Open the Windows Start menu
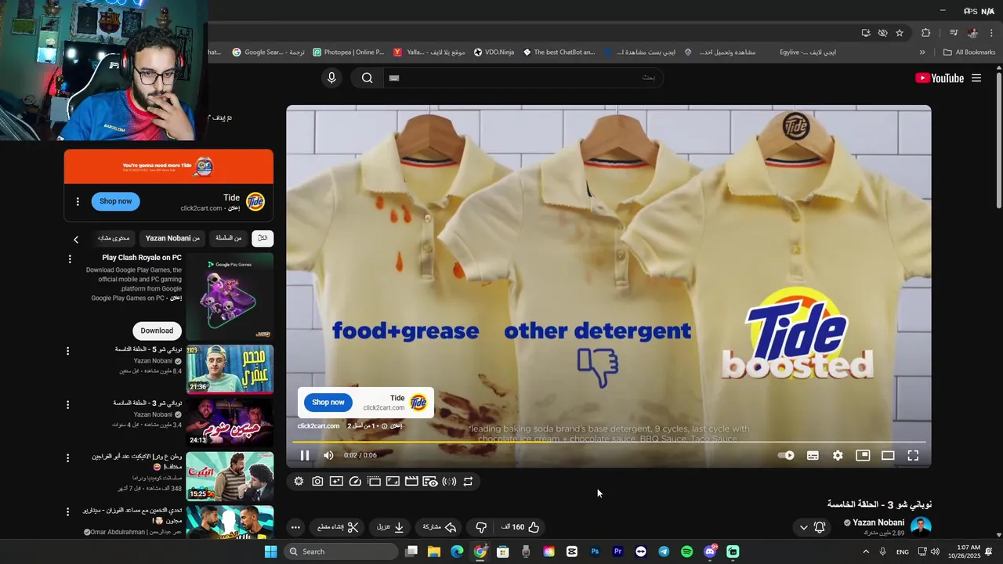 pyautogui.click(x=270, y=551)
